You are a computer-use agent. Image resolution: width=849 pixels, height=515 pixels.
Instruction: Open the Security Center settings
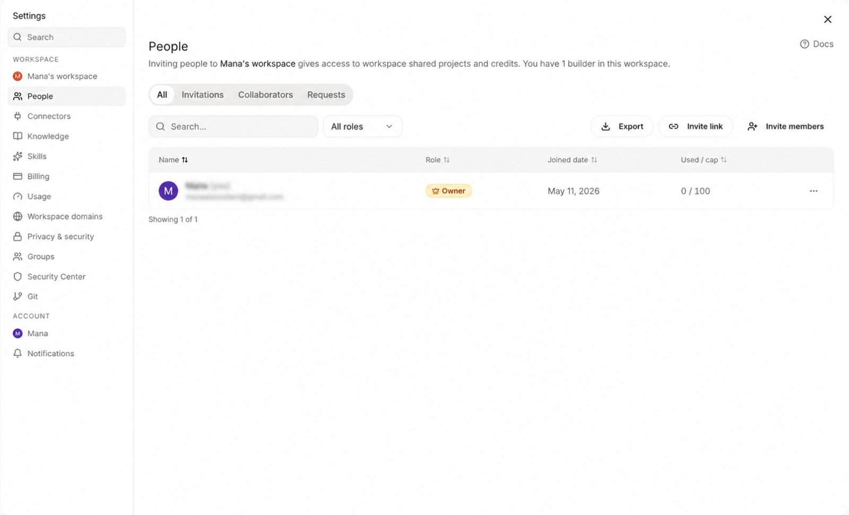click(x=67, y=276)
